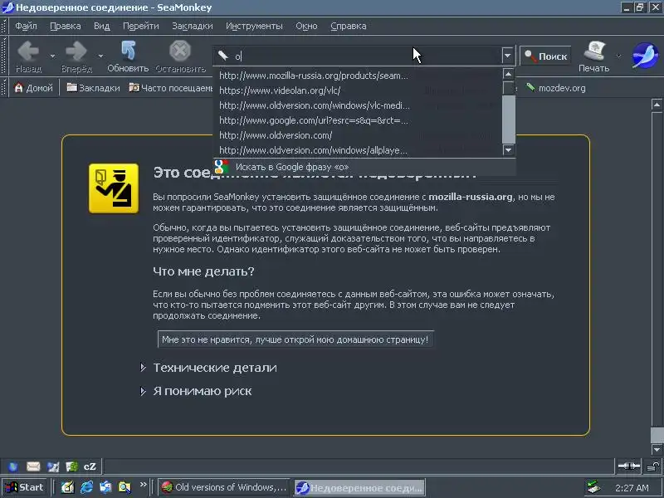Click autocomplete list scroll-up arrow
Screen dimensions: 664x498
pos(508,74)
